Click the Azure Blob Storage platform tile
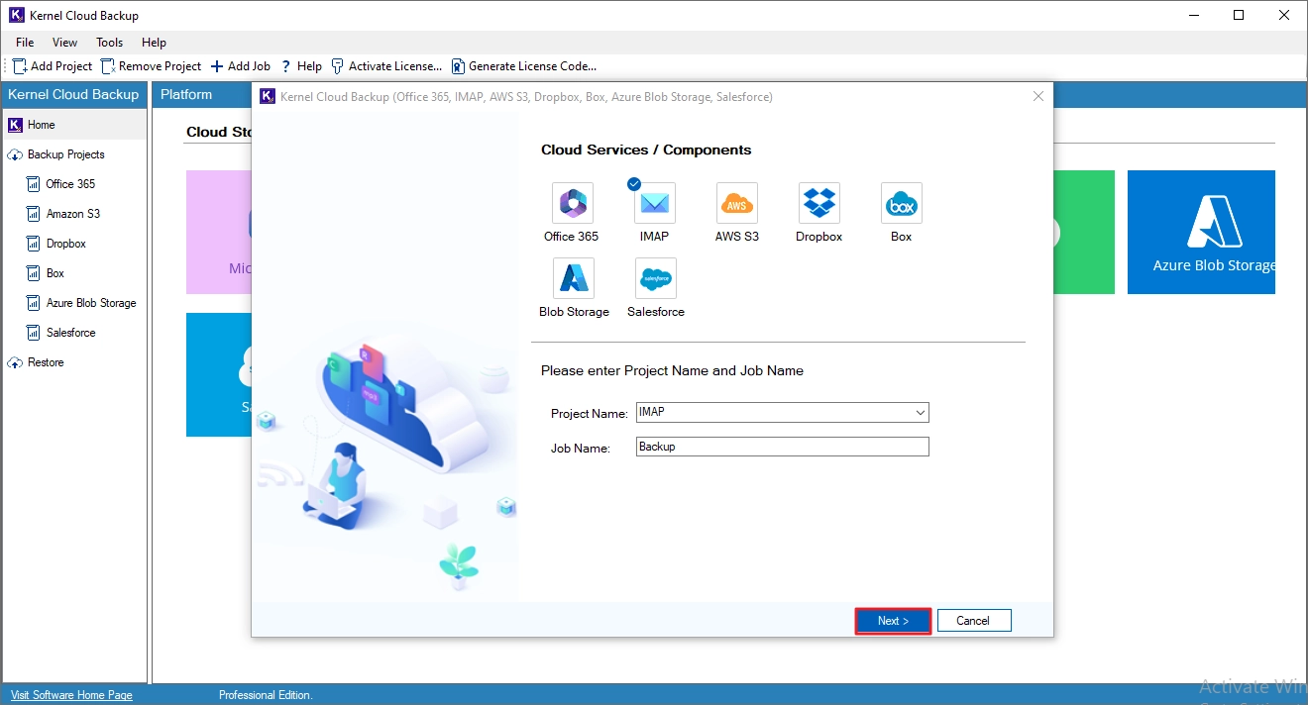1308x705 pixels. tap(1201, 232)
